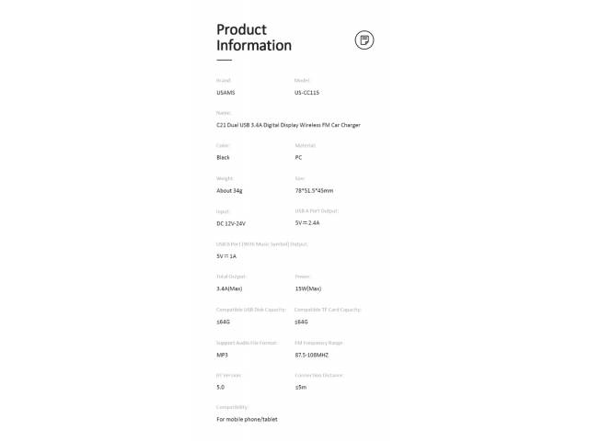
Task: Click the note icon beside Product Information
Action: 364,40
